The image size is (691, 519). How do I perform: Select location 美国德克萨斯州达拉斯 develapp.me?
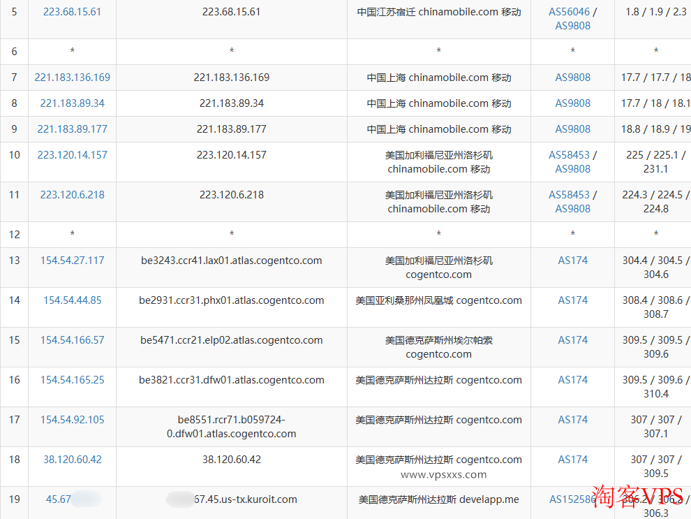pos(439,499)
